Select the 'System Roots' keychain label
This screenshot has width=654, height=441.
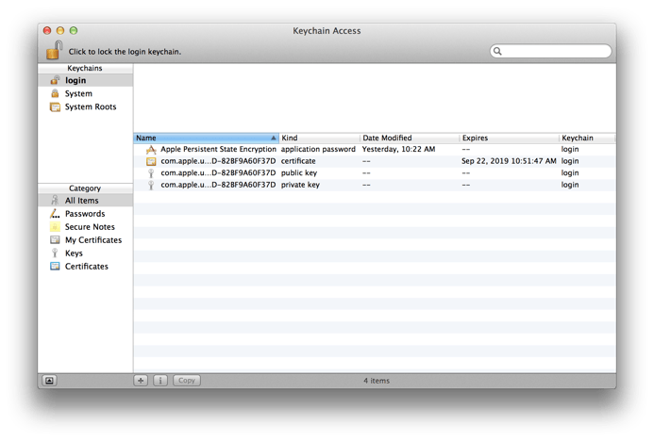(91, 107)
